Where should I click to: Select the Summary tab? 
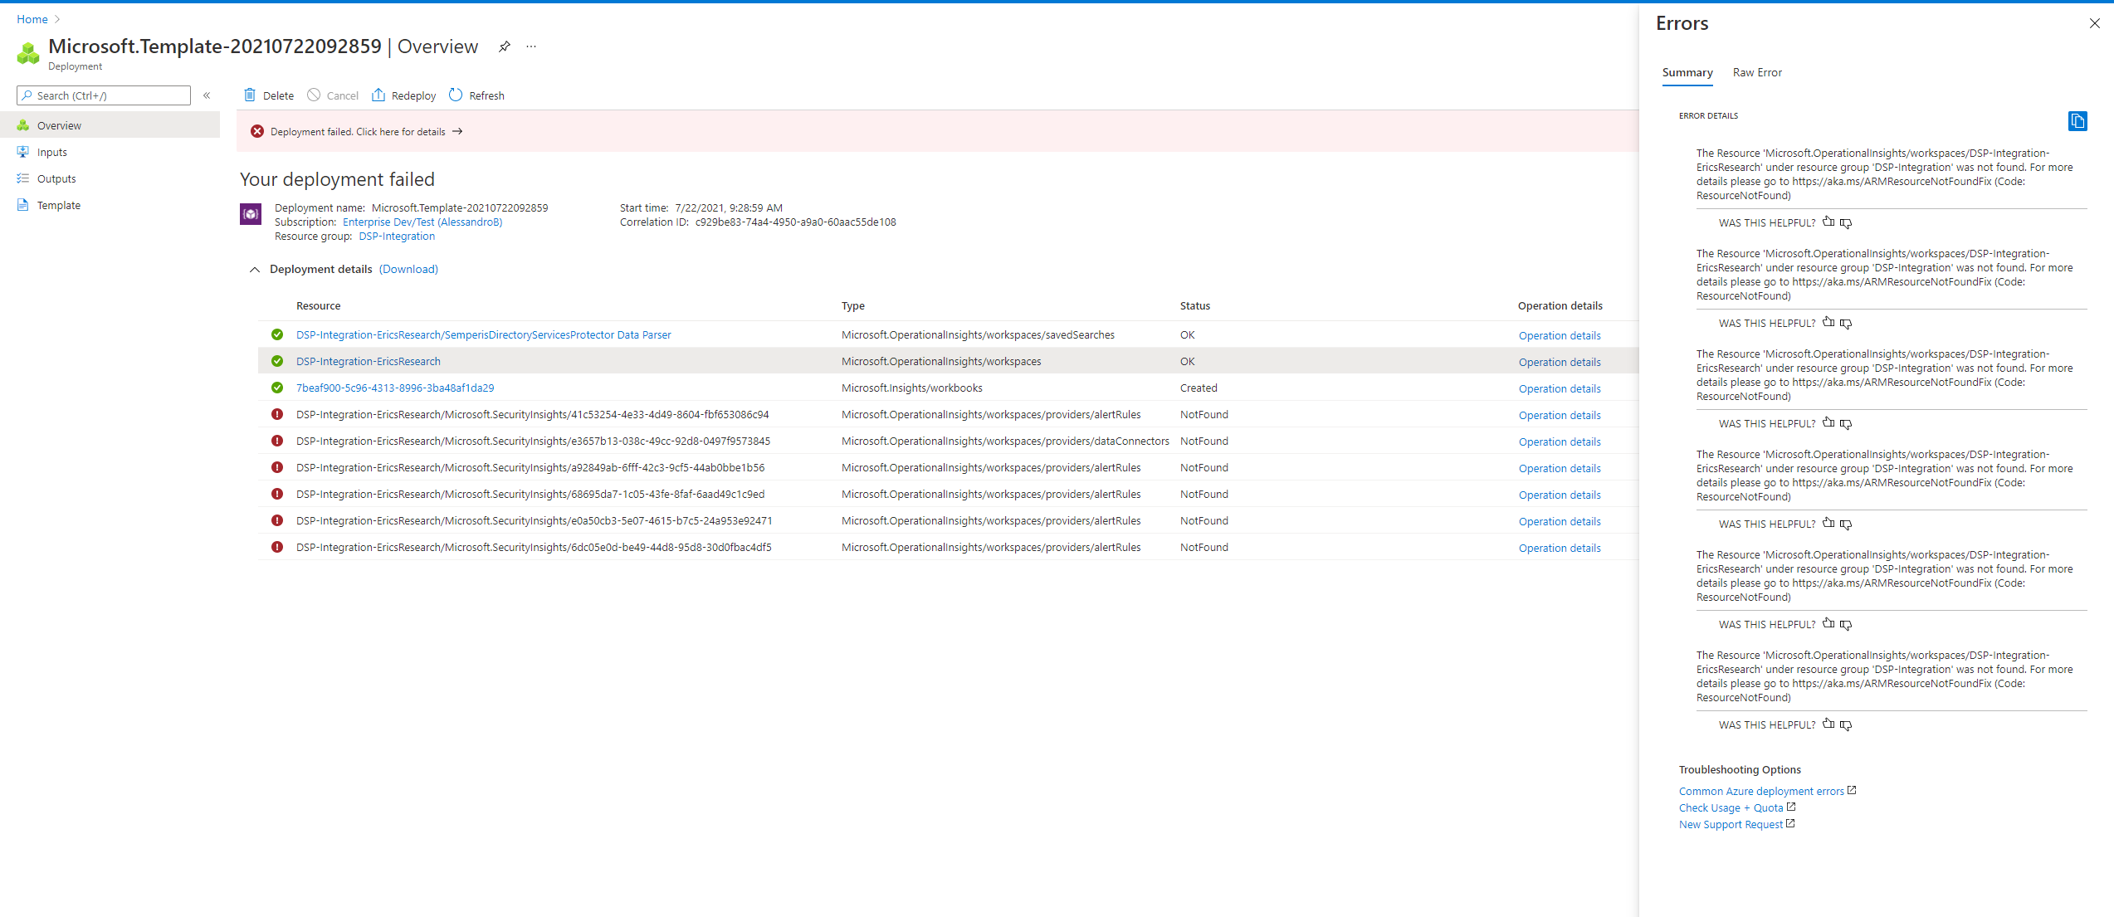[1687, 72]
